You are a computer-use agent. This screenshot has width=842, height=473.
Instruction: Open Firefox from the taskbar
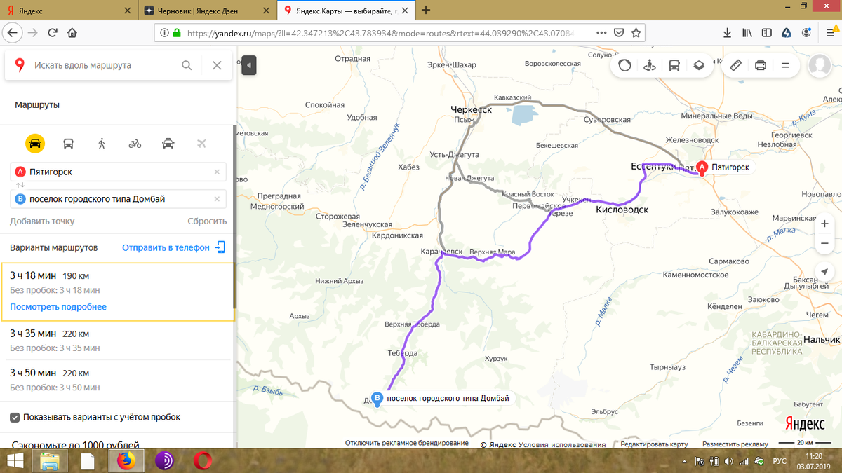pos(126,461)
